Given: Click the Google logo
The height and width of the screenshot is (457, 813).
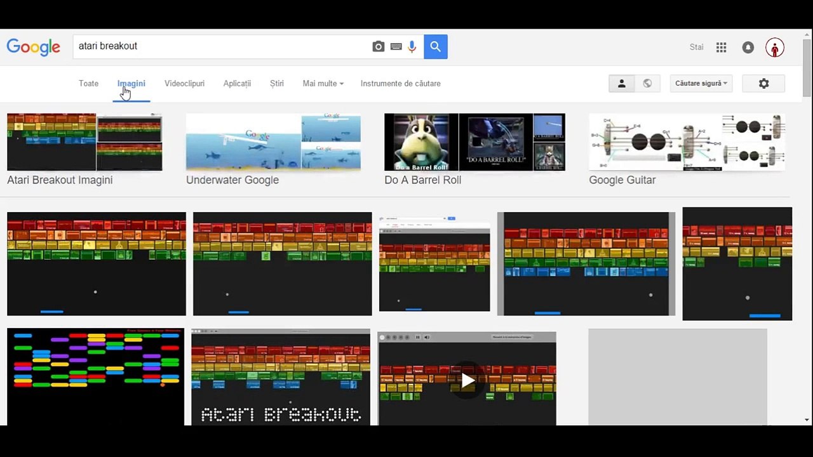Looking at the screenshot, I should point(33,47).
